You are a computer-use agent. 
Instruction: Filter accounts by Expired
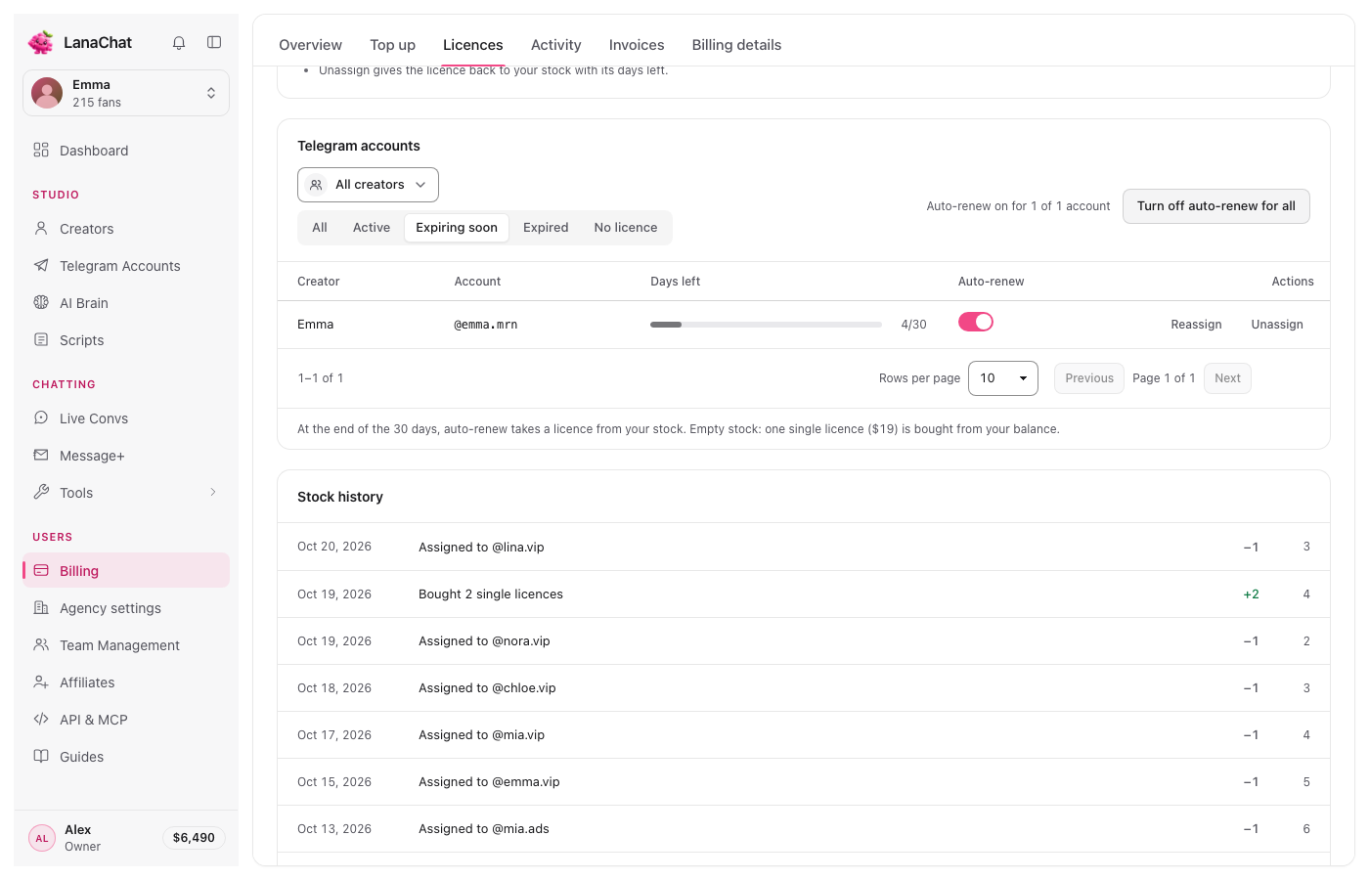(x=546, y=228)
